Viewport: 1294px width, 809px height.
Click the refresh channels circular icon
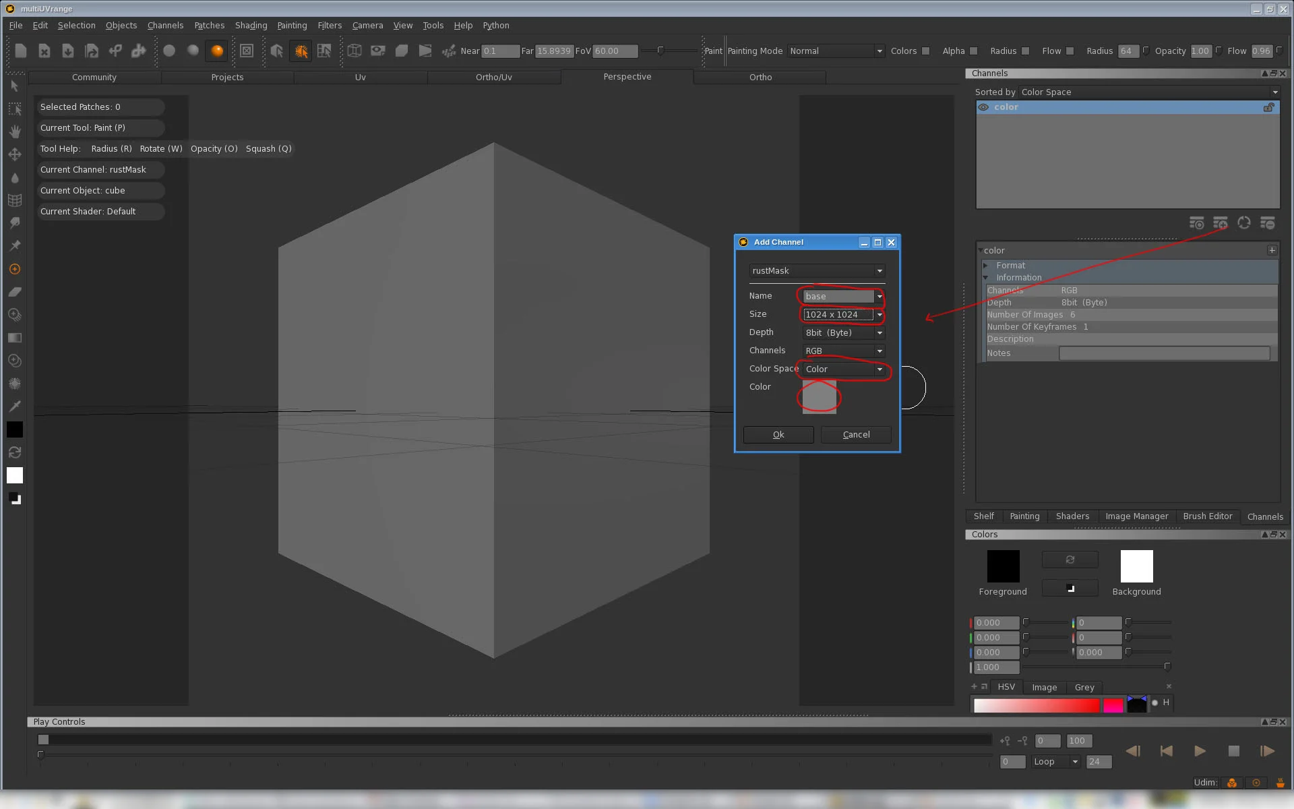[x=1244, y=223]
